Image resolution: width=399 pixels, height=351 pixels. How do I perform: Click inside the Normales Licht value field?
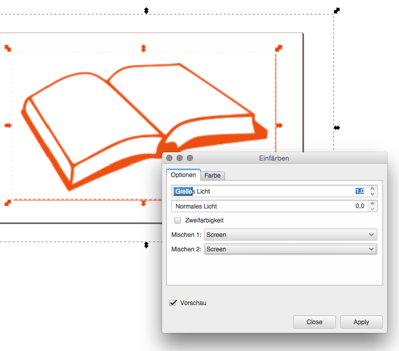268,206
